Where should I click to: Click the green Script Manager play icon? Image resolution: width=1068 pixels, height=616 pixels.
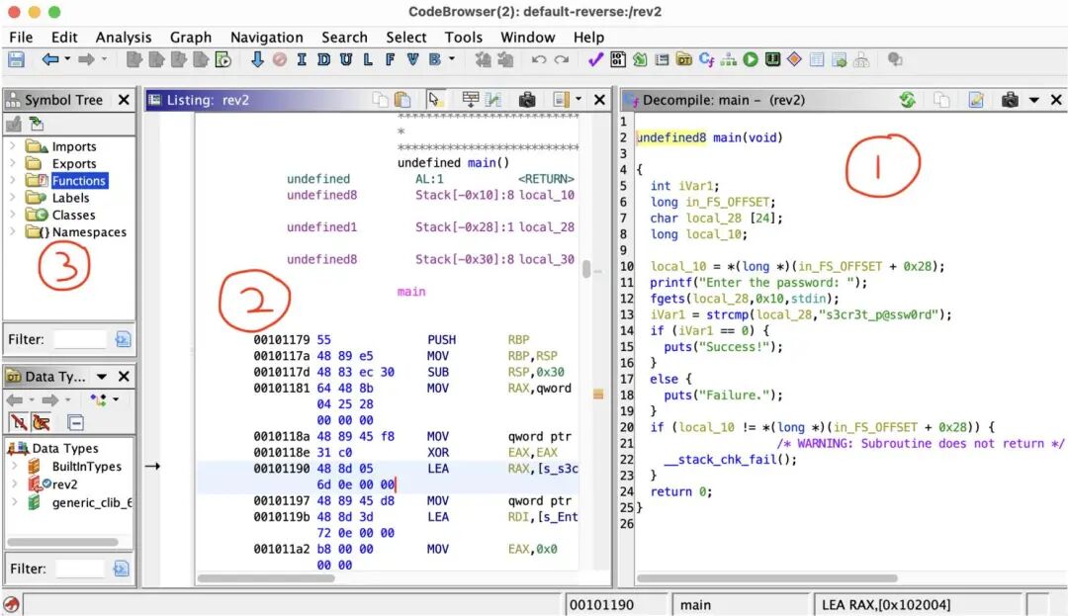pos(751,60)
